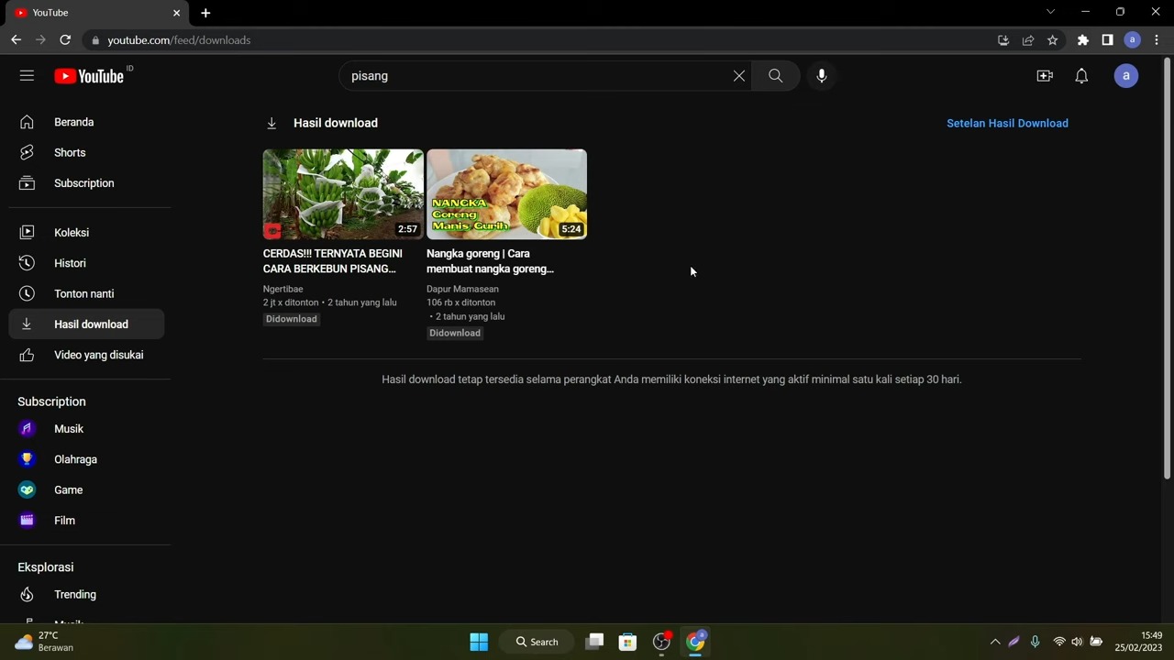This screenshot has width=1174, height=660.
Task: Open Shorts from sidebar
Action: point(87,152)
